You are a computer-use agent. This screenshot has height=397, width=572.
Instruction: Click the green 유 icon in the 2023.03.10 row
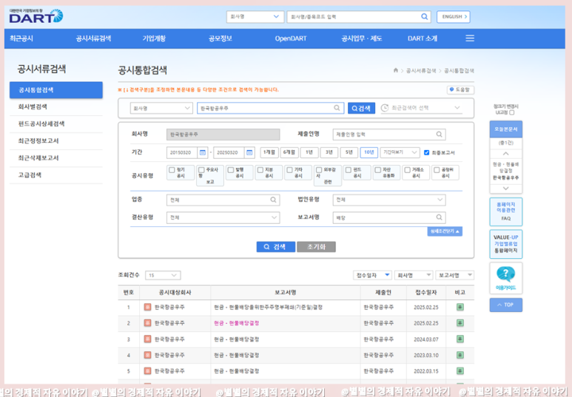[x=460, y=355]
